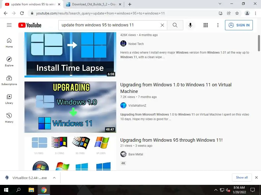The height and width of the screenshot is (195, 261).
Task: Close the downloads bar
Action: point(256,177)
